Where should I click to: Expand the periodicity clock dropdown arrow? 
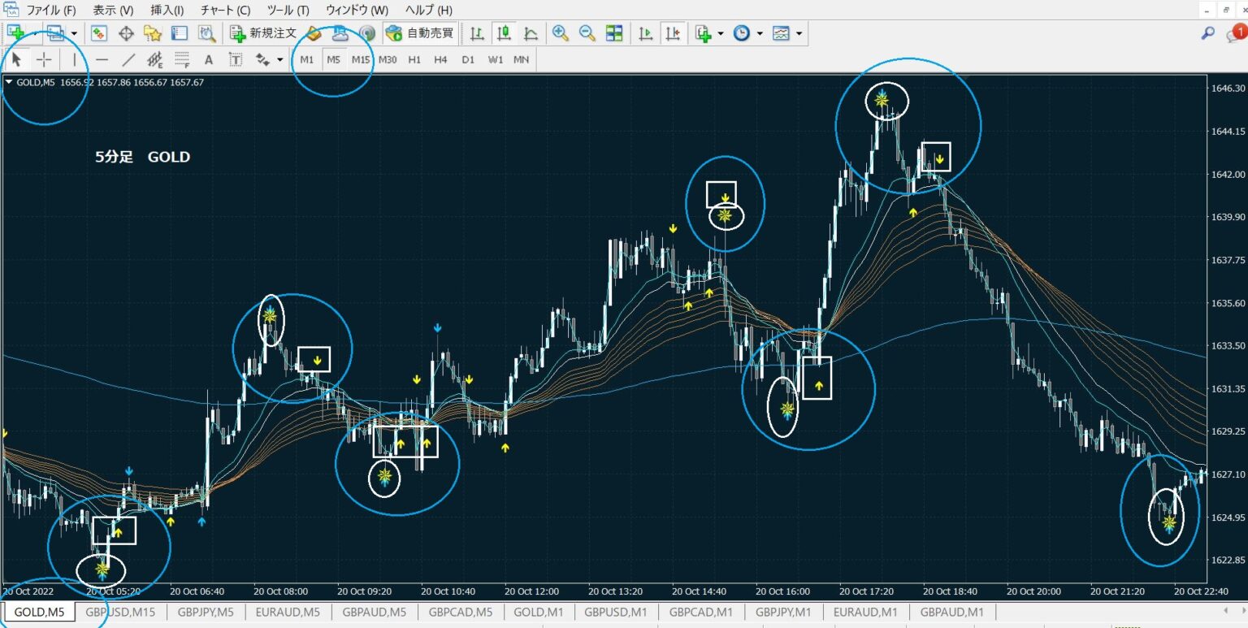pos(760,33)
